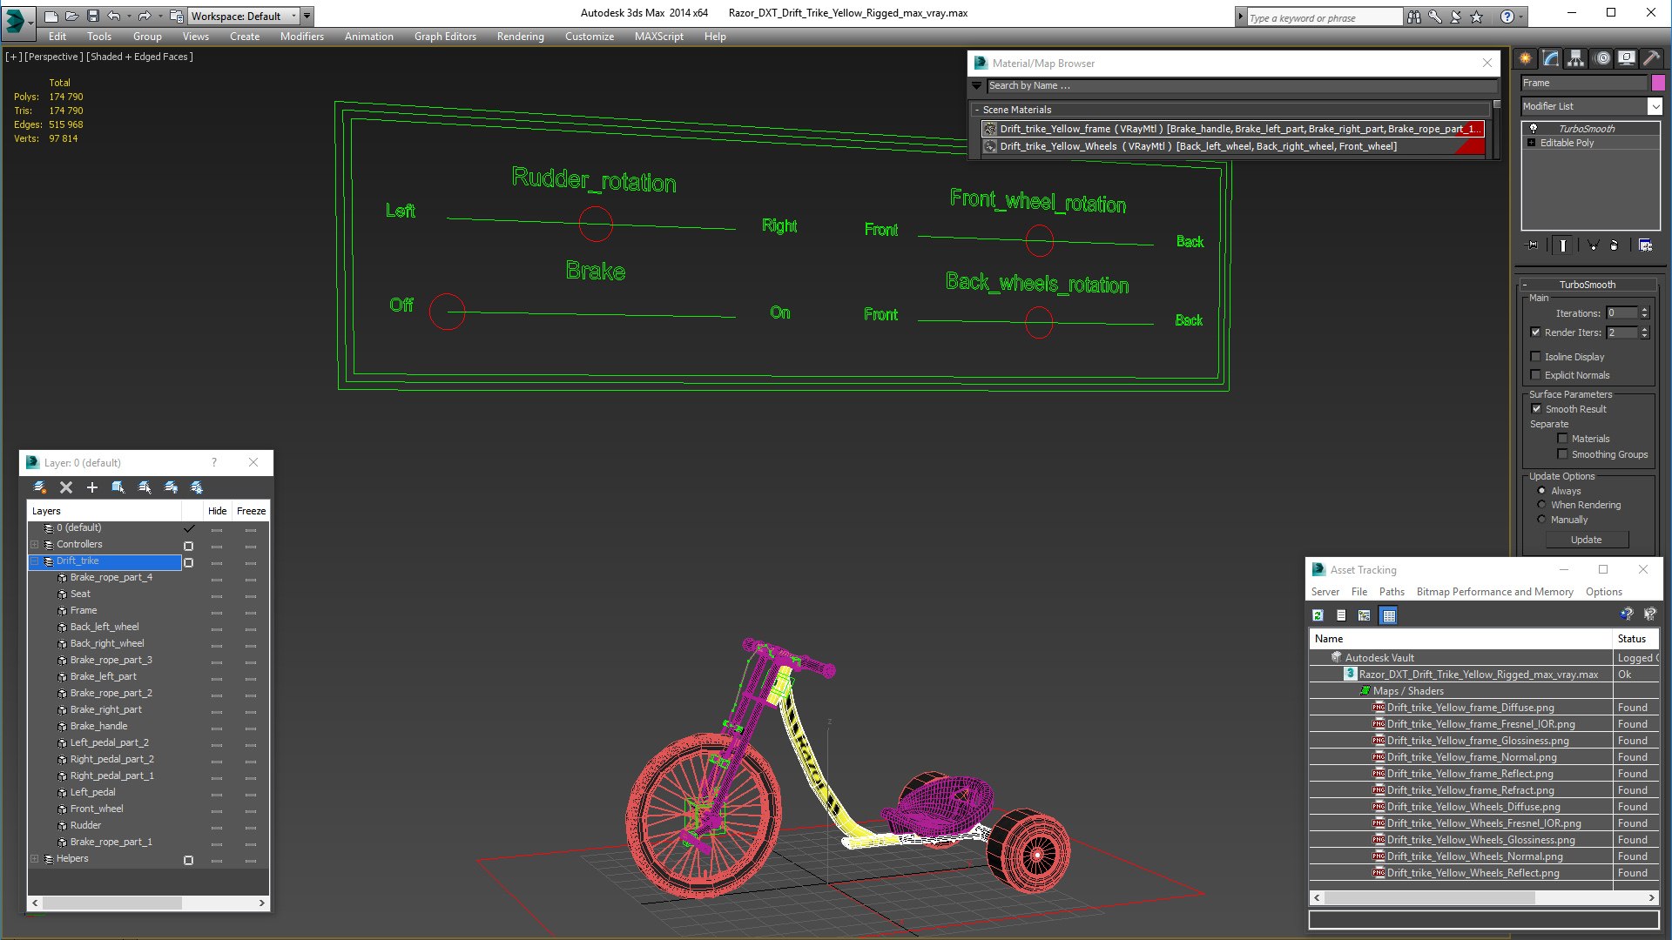The width and height of the screenshot is (1672, 940).
Task: Add selected objects to layer plus icon
Action: (x=92, y=487)
